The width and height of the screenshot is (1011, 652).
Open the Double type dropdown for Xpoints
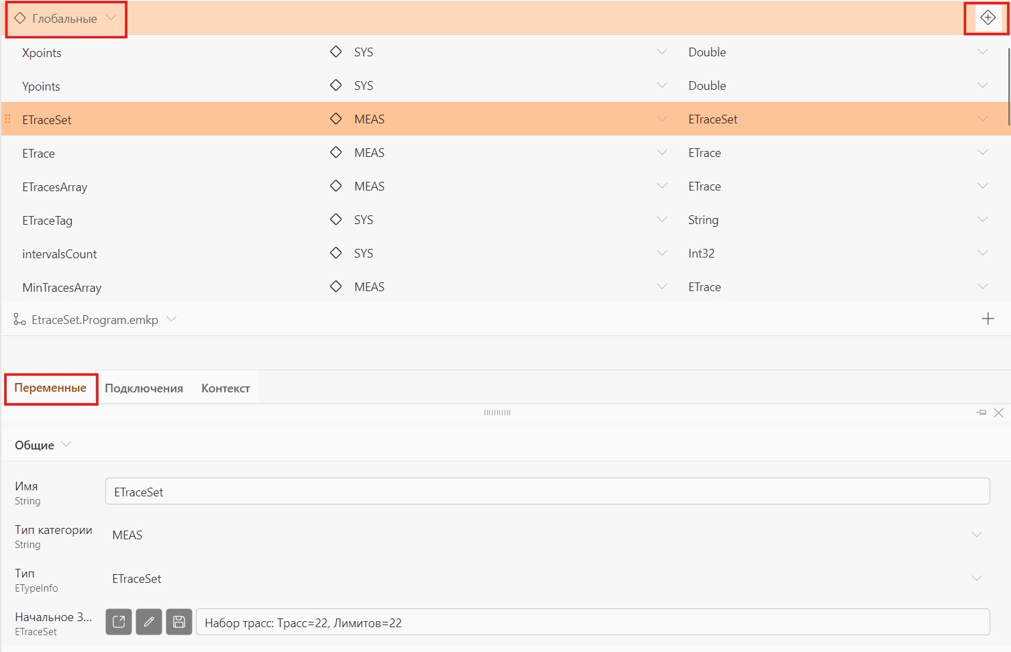(983, 52)
